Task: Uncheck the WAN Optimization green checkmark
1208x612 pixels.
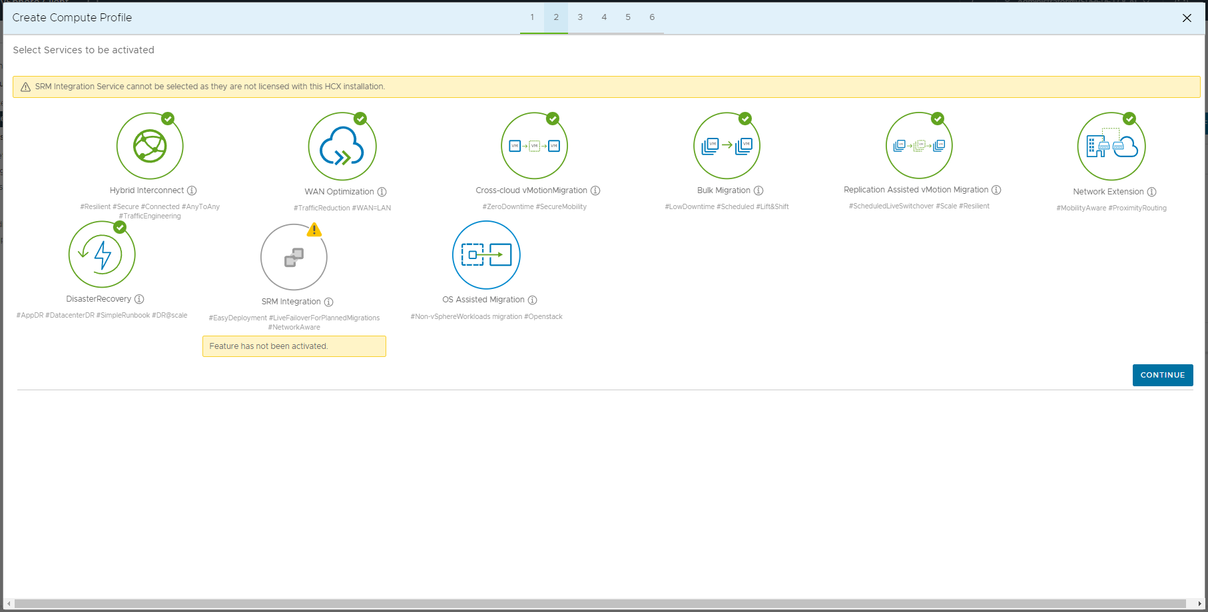Action: point(360,119)
